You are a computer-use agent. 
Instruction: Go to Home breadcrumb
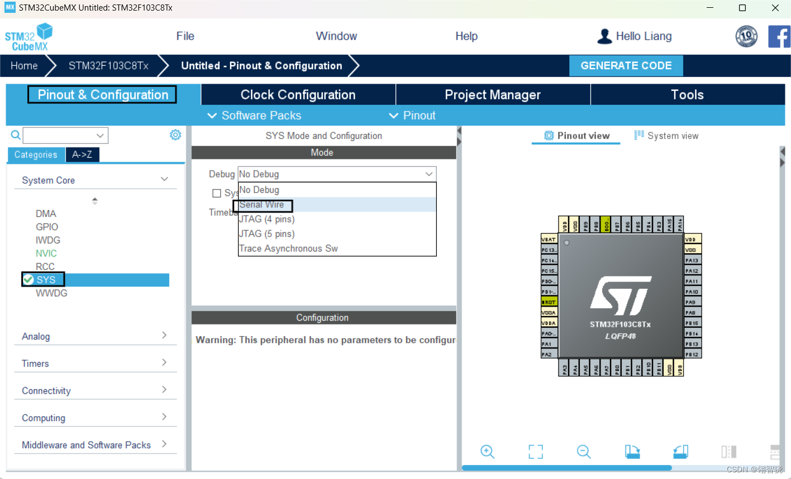point(24,66)
